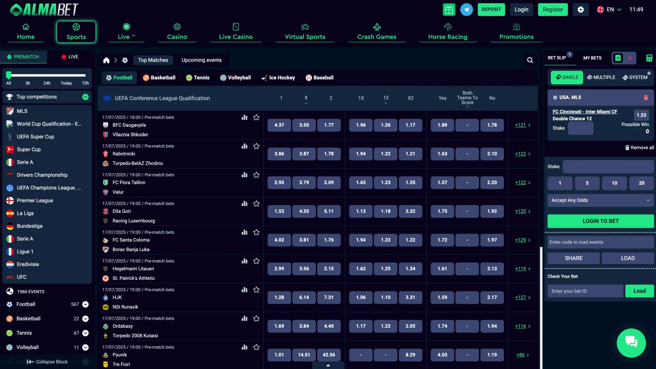Screen dimensions: 656x369
Task: Open Casino section icon
Action: (x=177, y=27)
